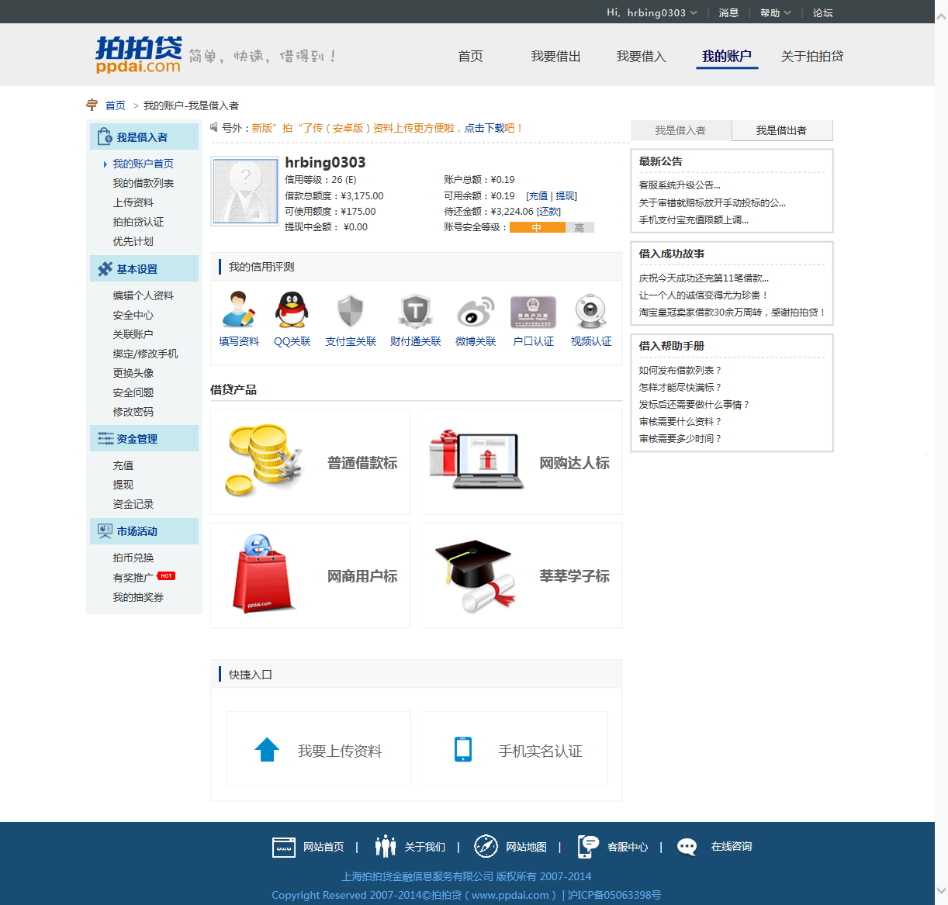This screenshot has height=905, width=948.
Task: Click the 填写资料 person icon
Action: coord(238,309)
